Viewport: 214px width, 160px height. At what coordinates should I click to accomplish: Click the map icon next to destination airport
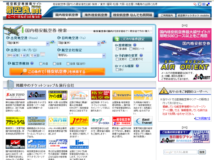(x=104, y=42)
